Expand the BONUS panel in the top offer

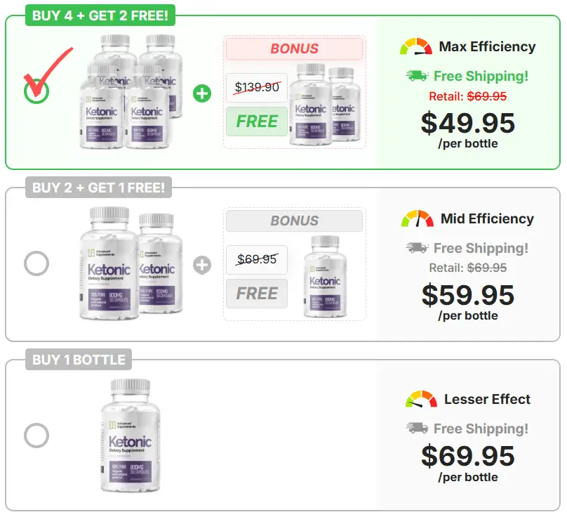[x=295, y=48]
